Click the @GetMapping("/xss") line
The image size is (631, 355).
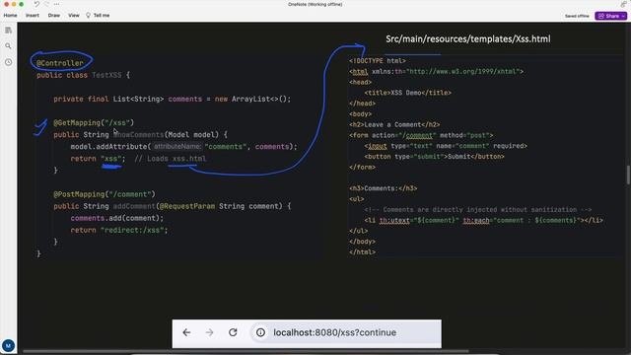point(94,122)
